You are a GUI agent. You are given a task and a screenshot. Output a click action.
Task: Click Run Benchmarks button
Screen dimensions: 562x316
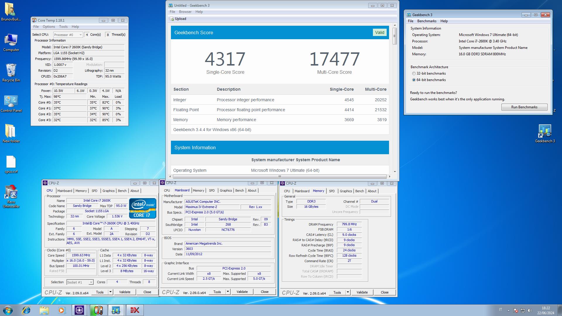click(x=524, y=107)
